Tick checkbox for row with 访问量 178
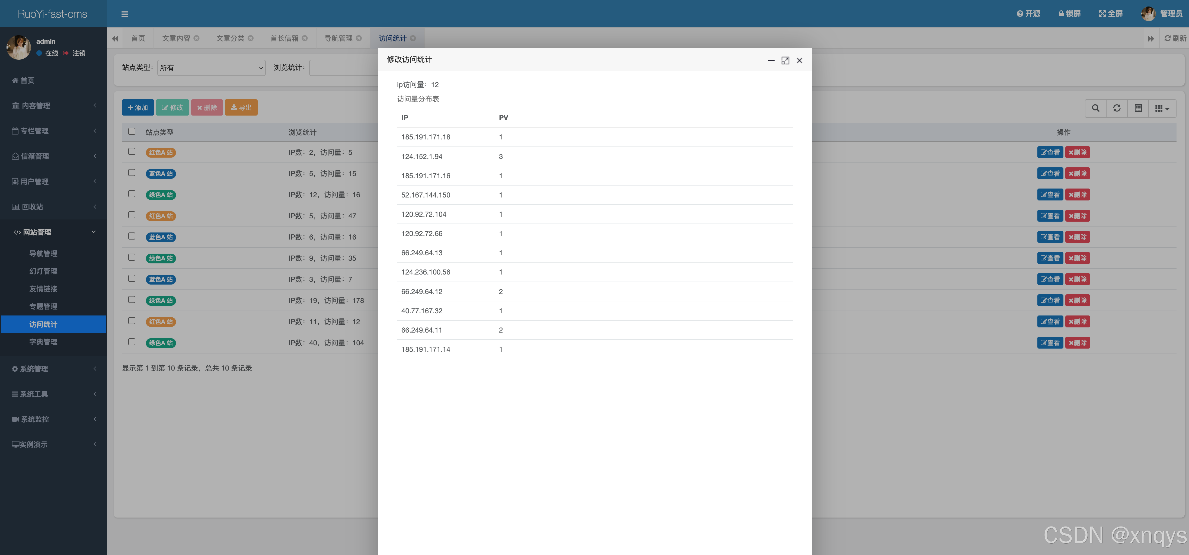 click(x=132, y=300)
